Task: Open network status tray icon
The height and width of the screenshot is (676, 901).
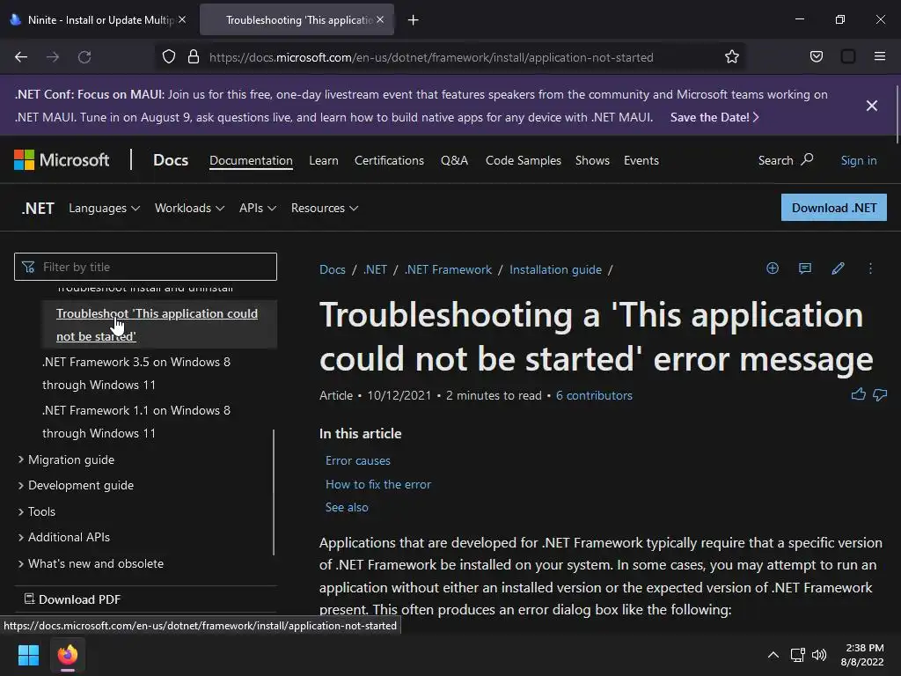Action: click(x=797, y=655)
